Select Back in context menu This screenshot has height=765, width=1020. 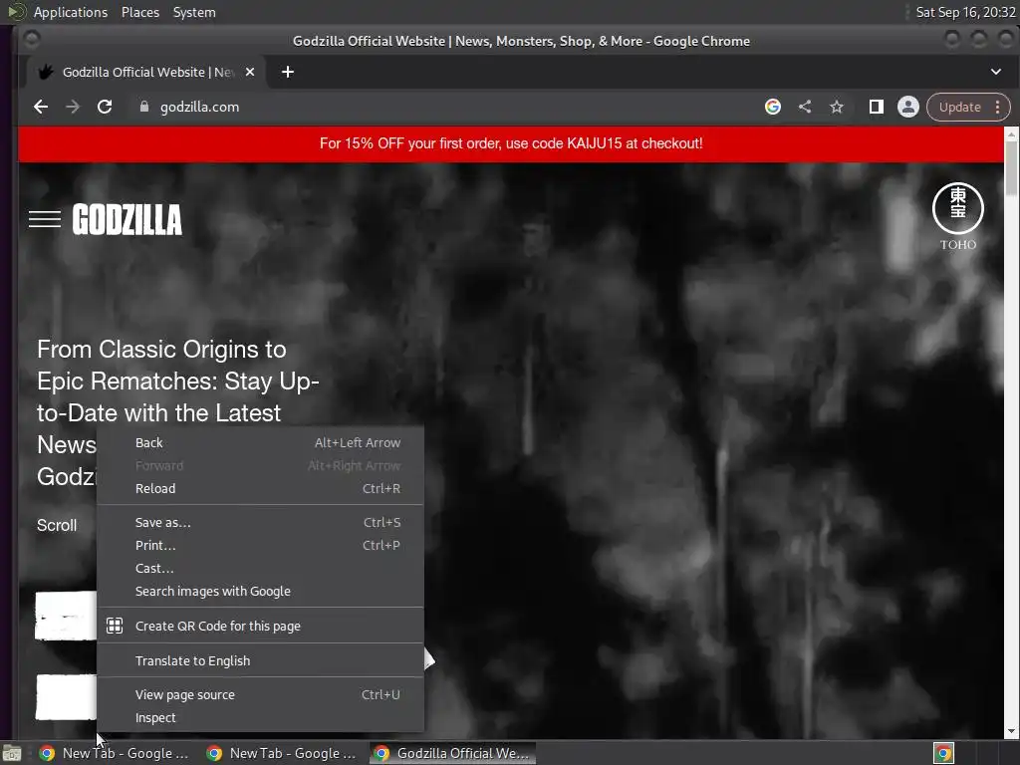(x=260, y=442)
